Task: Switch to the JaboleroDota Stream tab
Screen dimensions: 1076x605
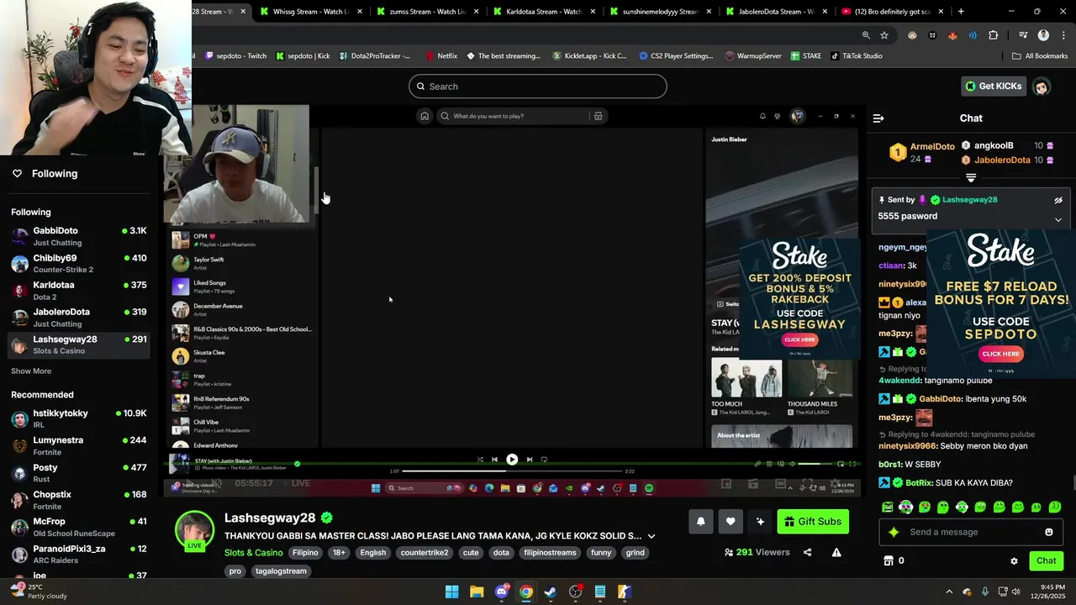Action: 778,12
